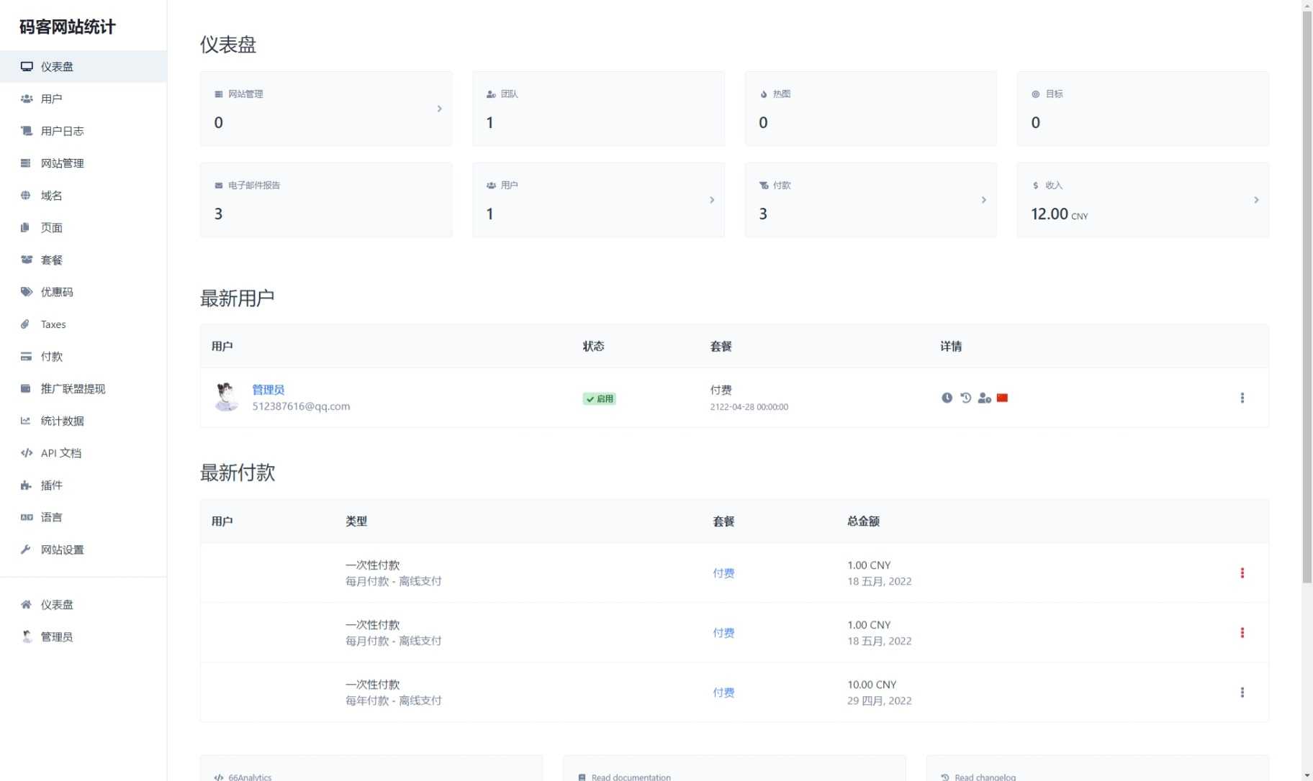This screenshot has width=1313, height=781.
Task: Click the 管理员 user avatar image
Action: click(x=227, y=397)
